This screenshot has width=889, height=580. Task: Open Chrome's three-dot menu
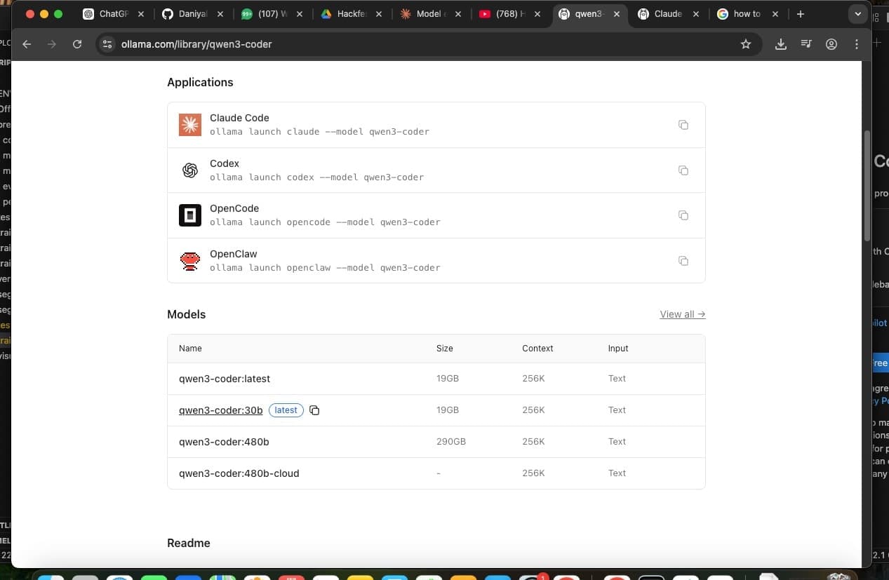[857, 44]
